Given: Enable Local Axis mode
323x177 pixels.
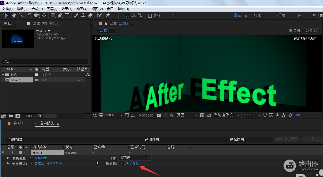Looking at the screenshot, I should tap(127, 15).
